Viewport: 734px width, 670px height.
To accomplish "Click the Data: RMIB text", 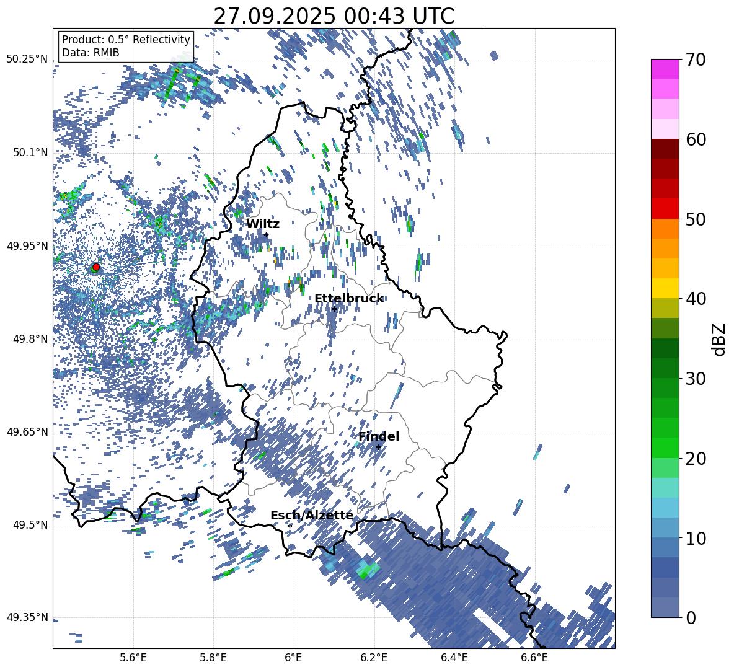I will [x=91, y=53].
